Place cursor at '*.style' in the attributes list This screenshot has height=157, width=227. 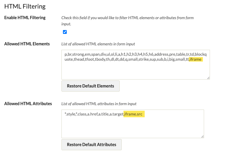coord(70,114)
